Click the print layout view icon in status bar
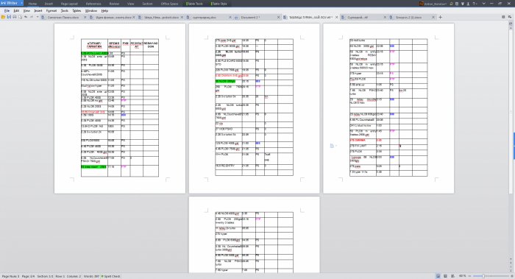The width and height of the screenshot is (515, 279). click(438, 276)
